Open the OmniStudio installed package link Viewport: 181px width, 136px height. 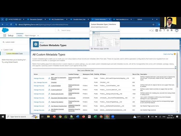coord(72,98)
